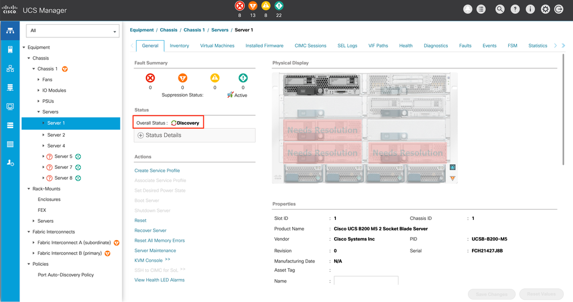Click blue locator icon beside chassis image

coord(452,167)
